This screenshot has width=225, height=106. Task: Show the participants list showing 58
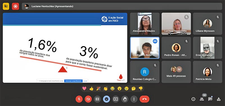click(x=202, y=99)
